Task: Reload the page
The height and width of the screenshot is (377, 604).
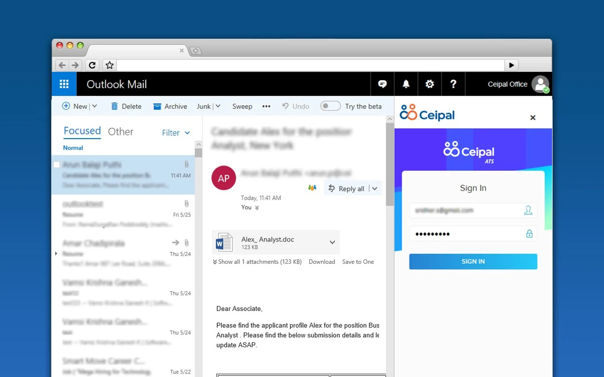Action: (x=92, y=65)
